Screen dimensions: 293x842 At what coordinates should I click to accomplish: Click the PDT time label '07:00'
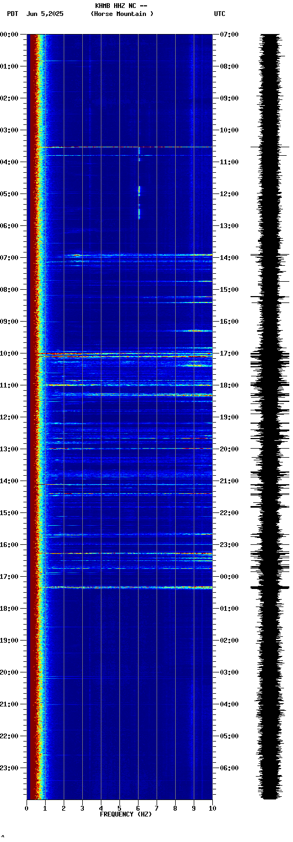click(10, 258)
